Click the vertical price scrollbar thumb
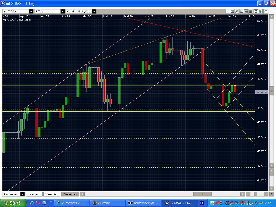Screen dimensions: 276x207 271,91
